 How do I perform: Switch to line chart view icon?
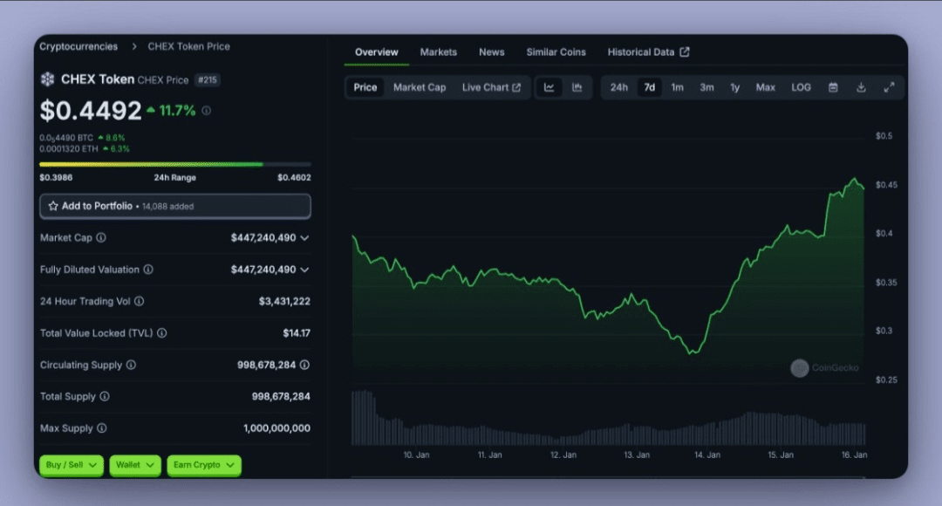(x=549, y=87)
